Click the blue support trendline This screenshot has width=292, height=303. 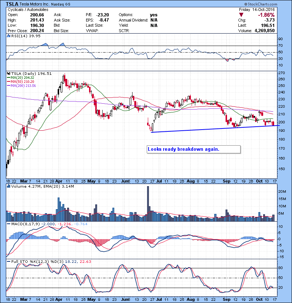(x=215, y=129)
